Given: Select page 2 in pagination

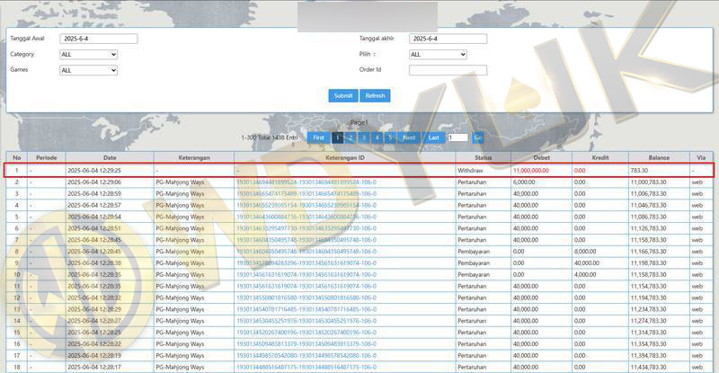Looking at the screenshot, I should (351, 138).
